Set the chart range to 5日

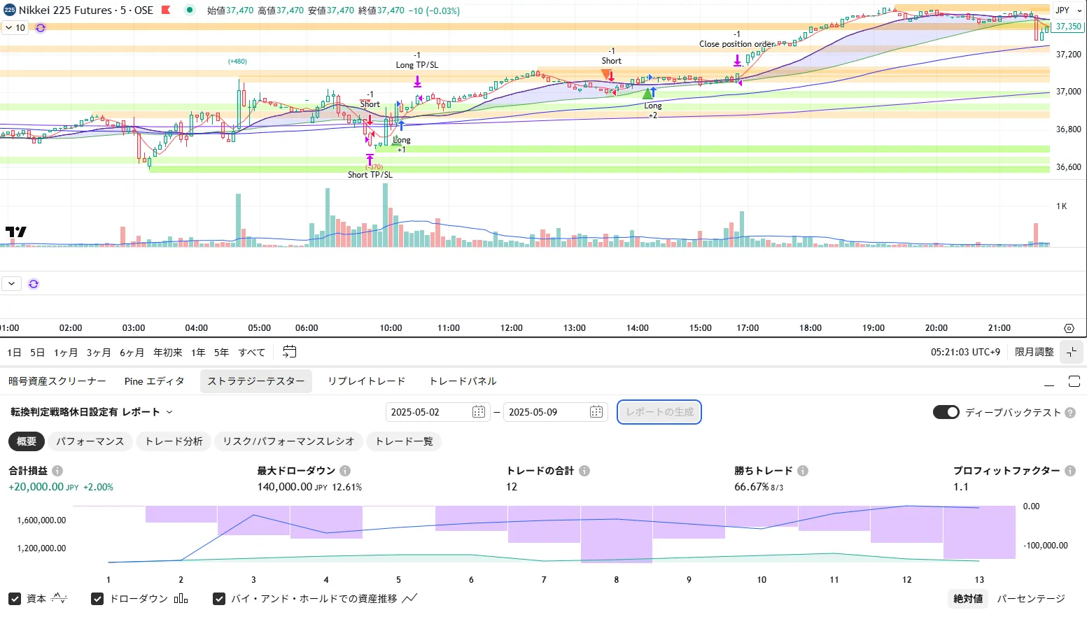pos(37,353)
